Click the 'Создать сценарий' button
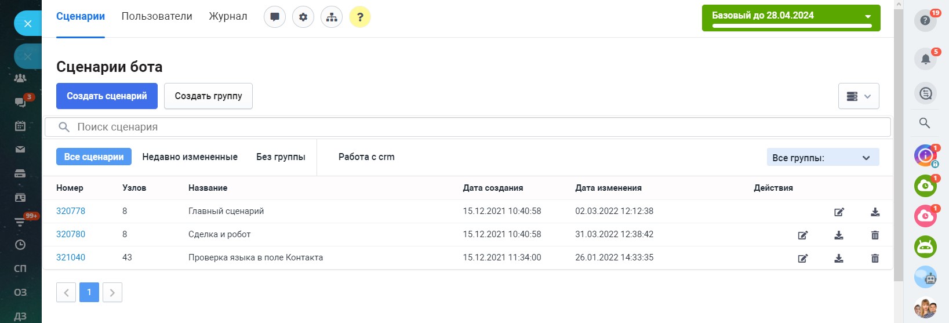 (107, 96)
